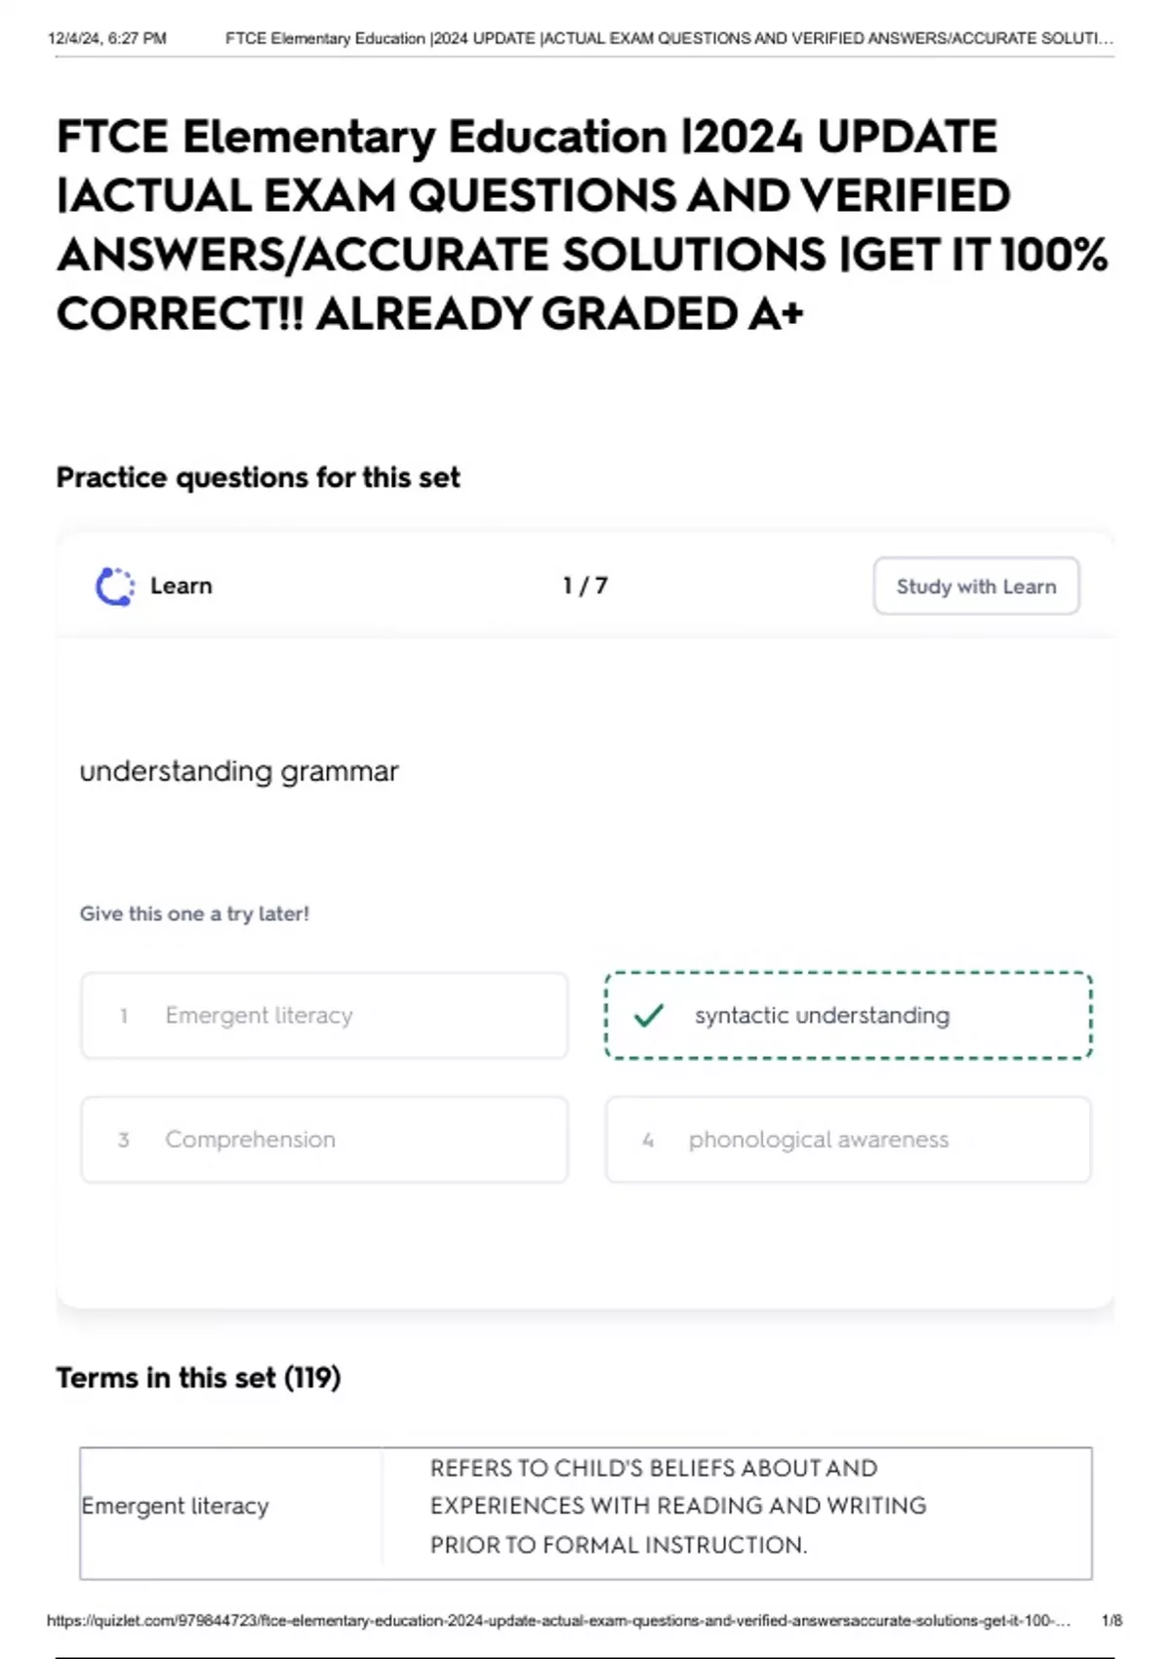Image resolution: width=1171 pixels, height=1659 pixels.
Task: Click the 1 / 7 question counter
Action: coord(585,587)
